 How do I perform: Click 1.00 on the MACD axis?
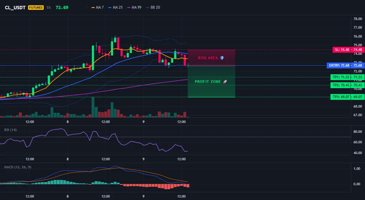click(357, 169)
